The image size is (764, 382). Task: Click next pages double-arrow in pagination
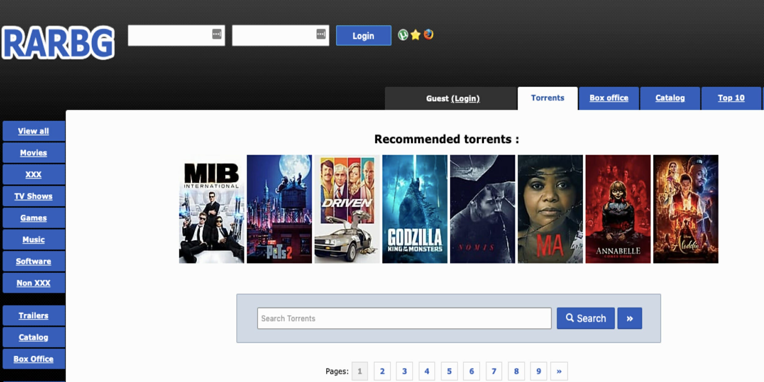coord(559,371)
